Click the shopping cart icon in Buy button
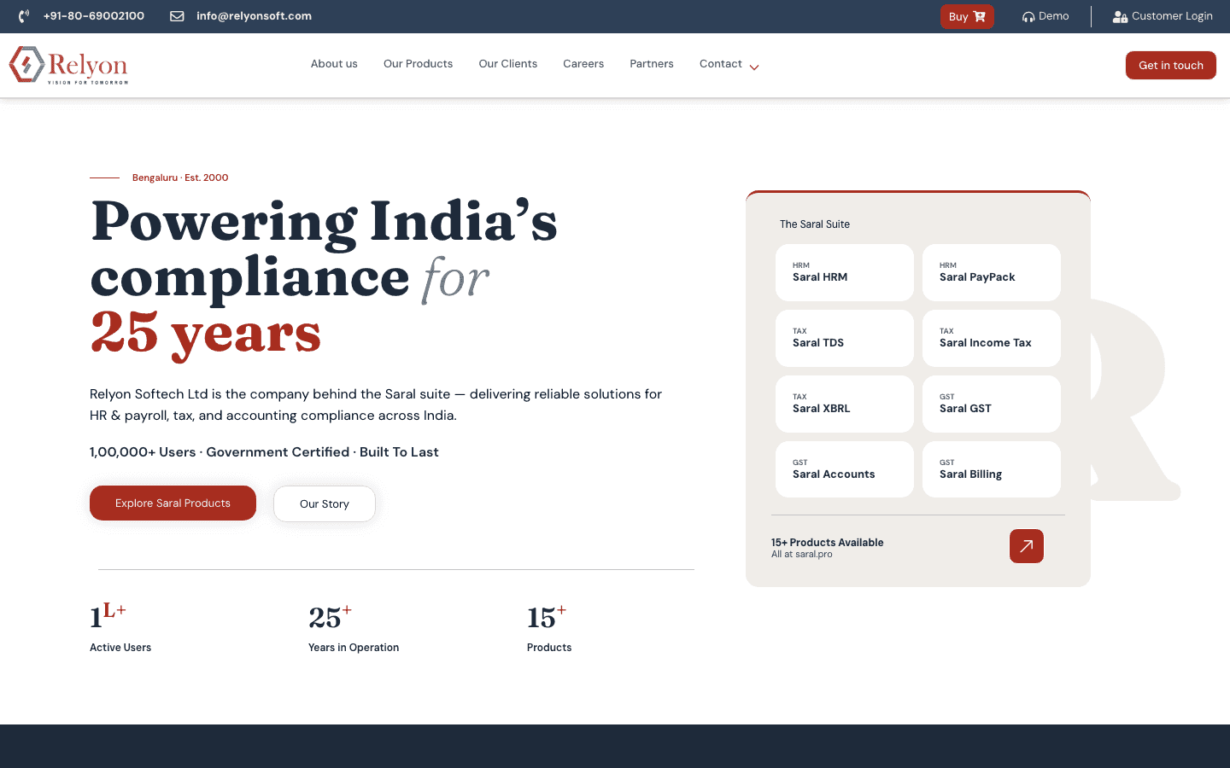1230x768 pixels. pos(980,16)
